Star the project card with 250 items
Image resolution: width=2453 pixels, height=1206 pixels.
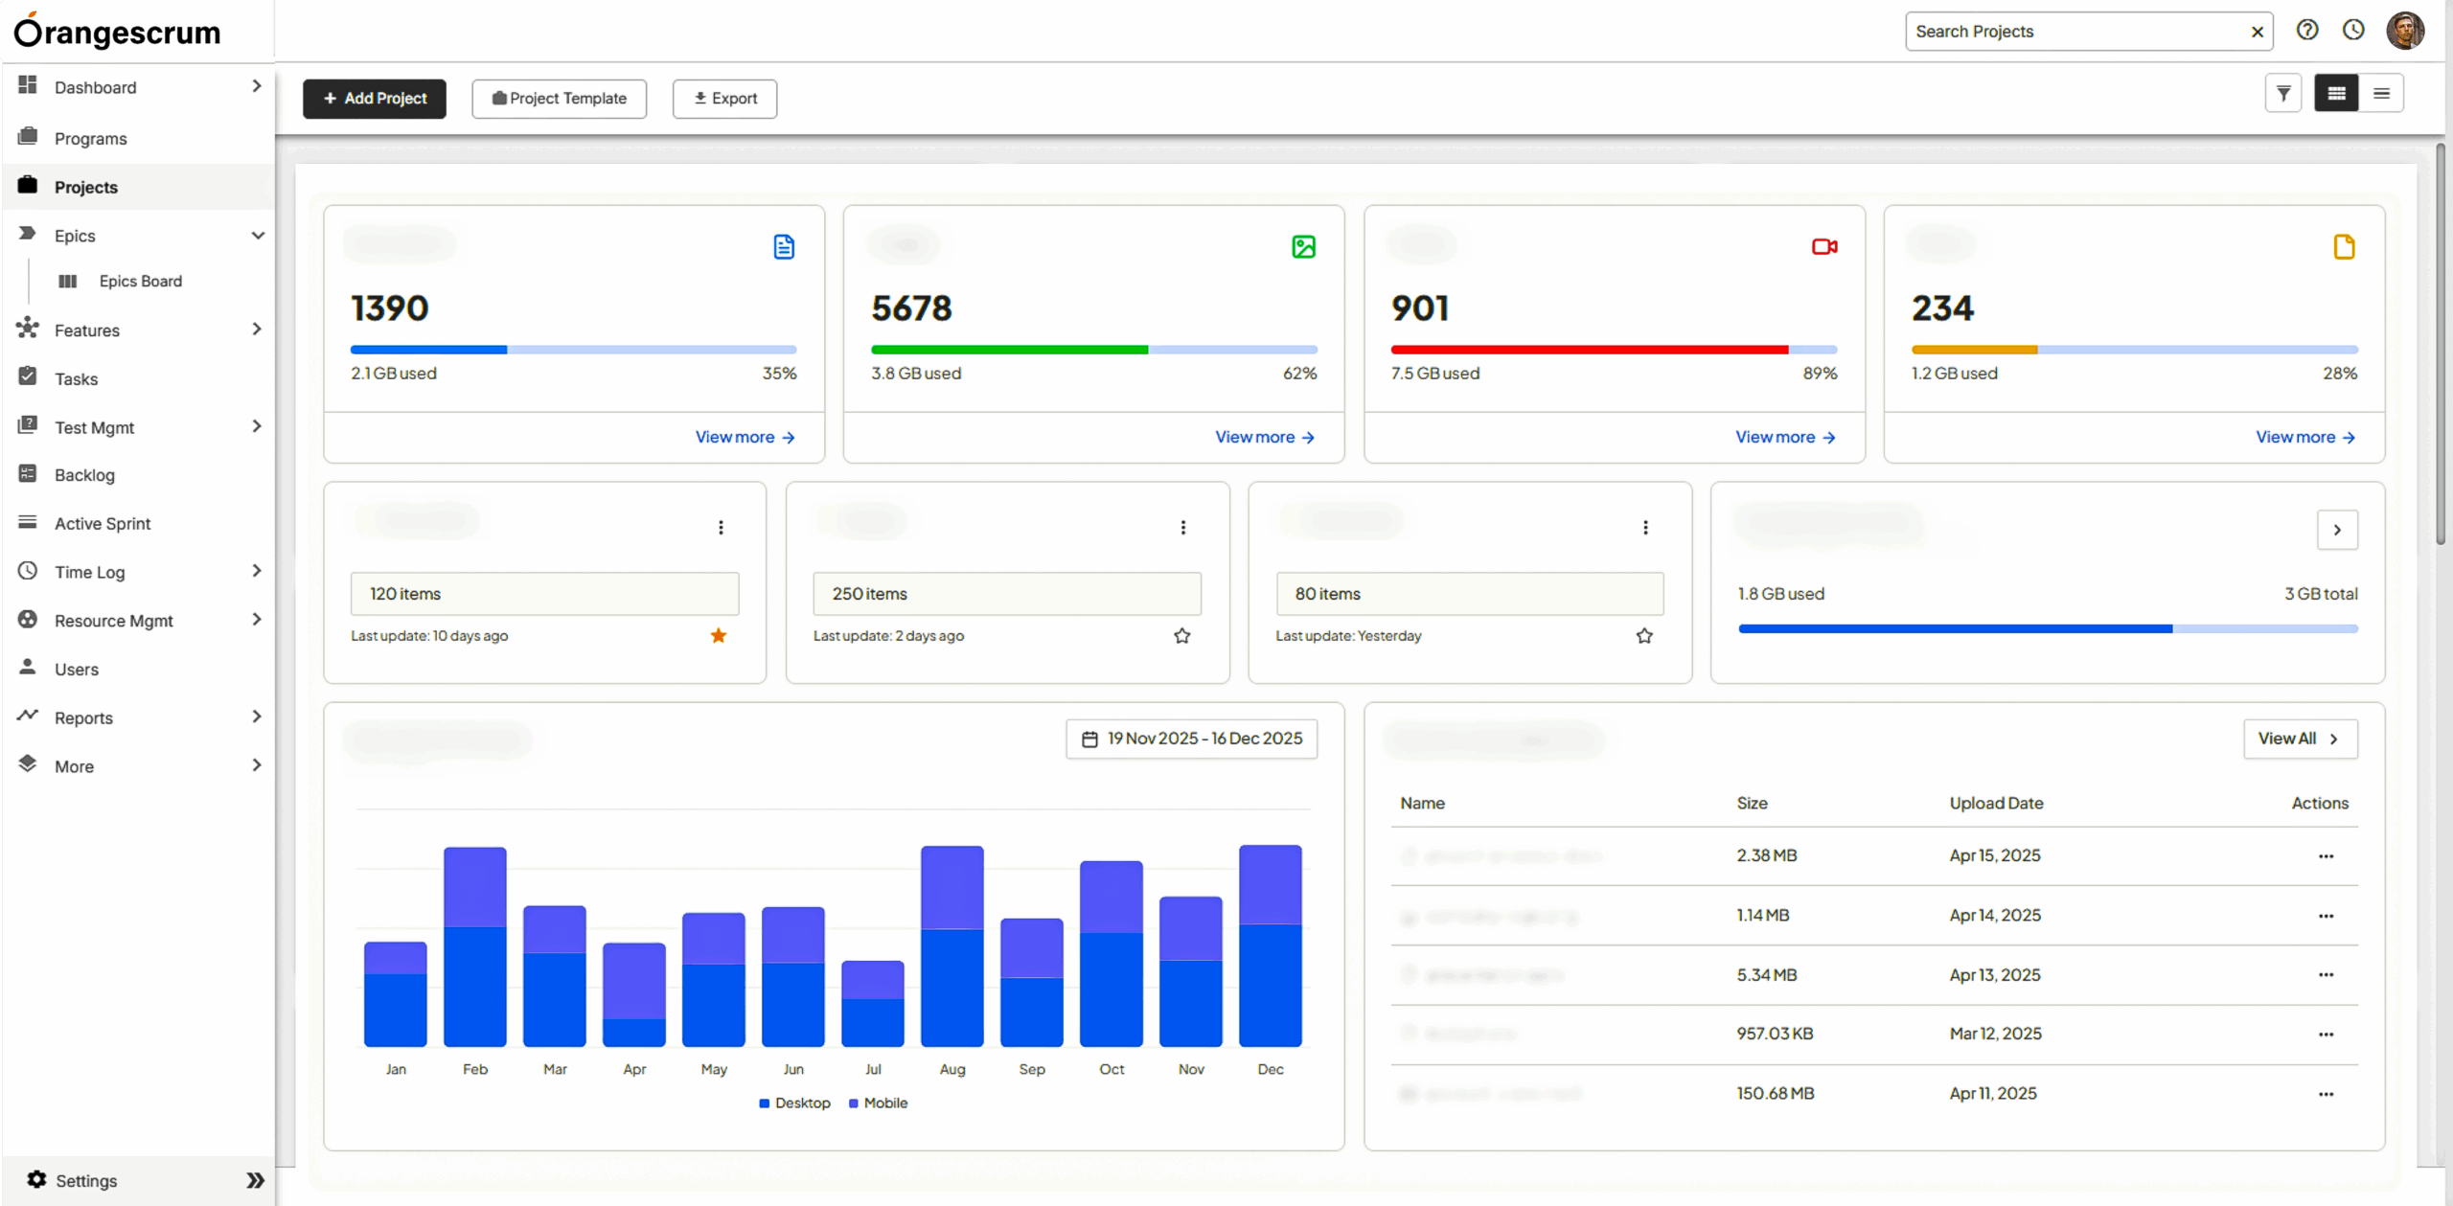pyautogui.click(x=1181, y=635)
